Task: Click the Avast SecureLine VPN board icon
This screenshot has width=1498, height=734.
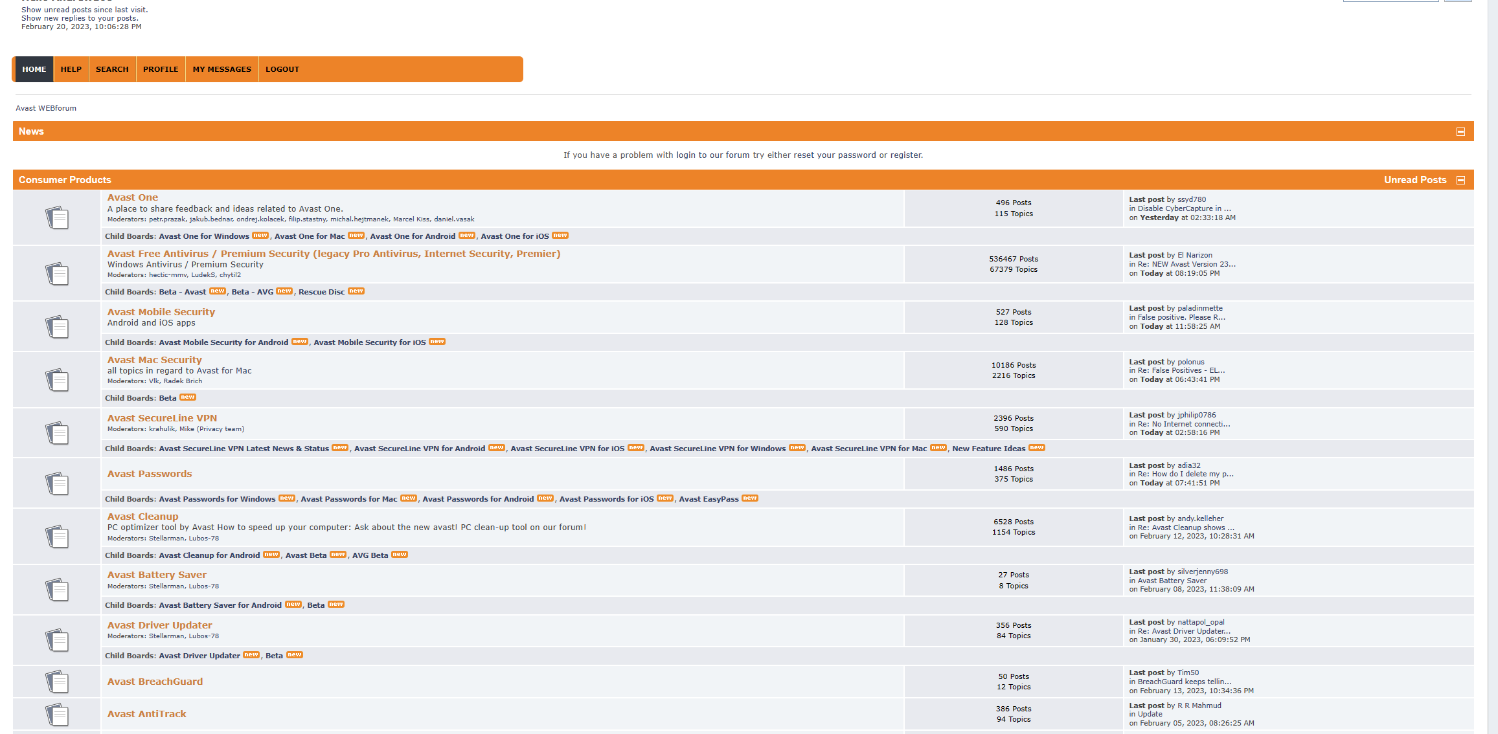Action: pyautogui.click(x=57, y=433)
